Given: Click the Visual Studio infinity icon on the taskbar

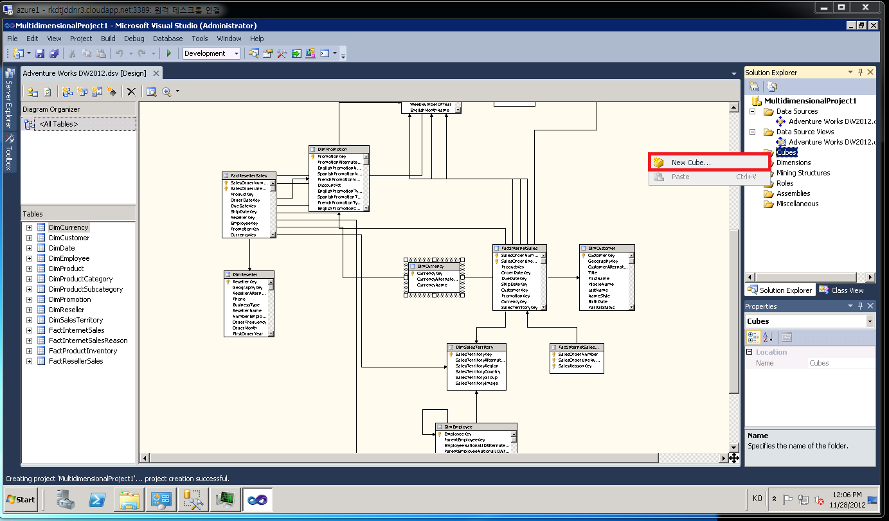Looking at the screenshot, I should coord(258,499).
